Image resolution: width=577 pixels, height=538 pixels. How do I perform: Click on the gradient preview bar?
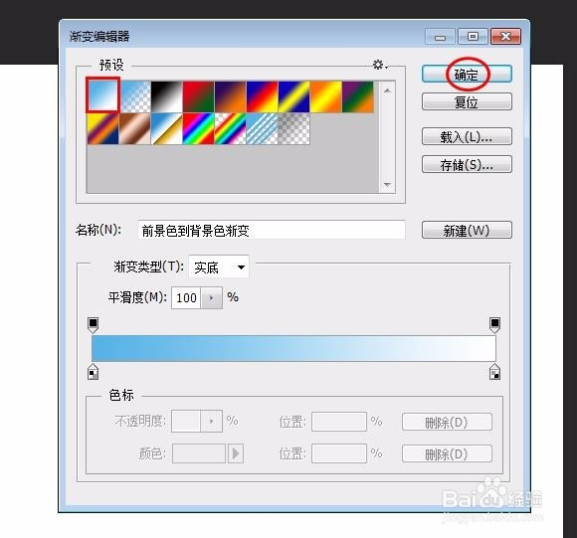(x=293, y=348)
